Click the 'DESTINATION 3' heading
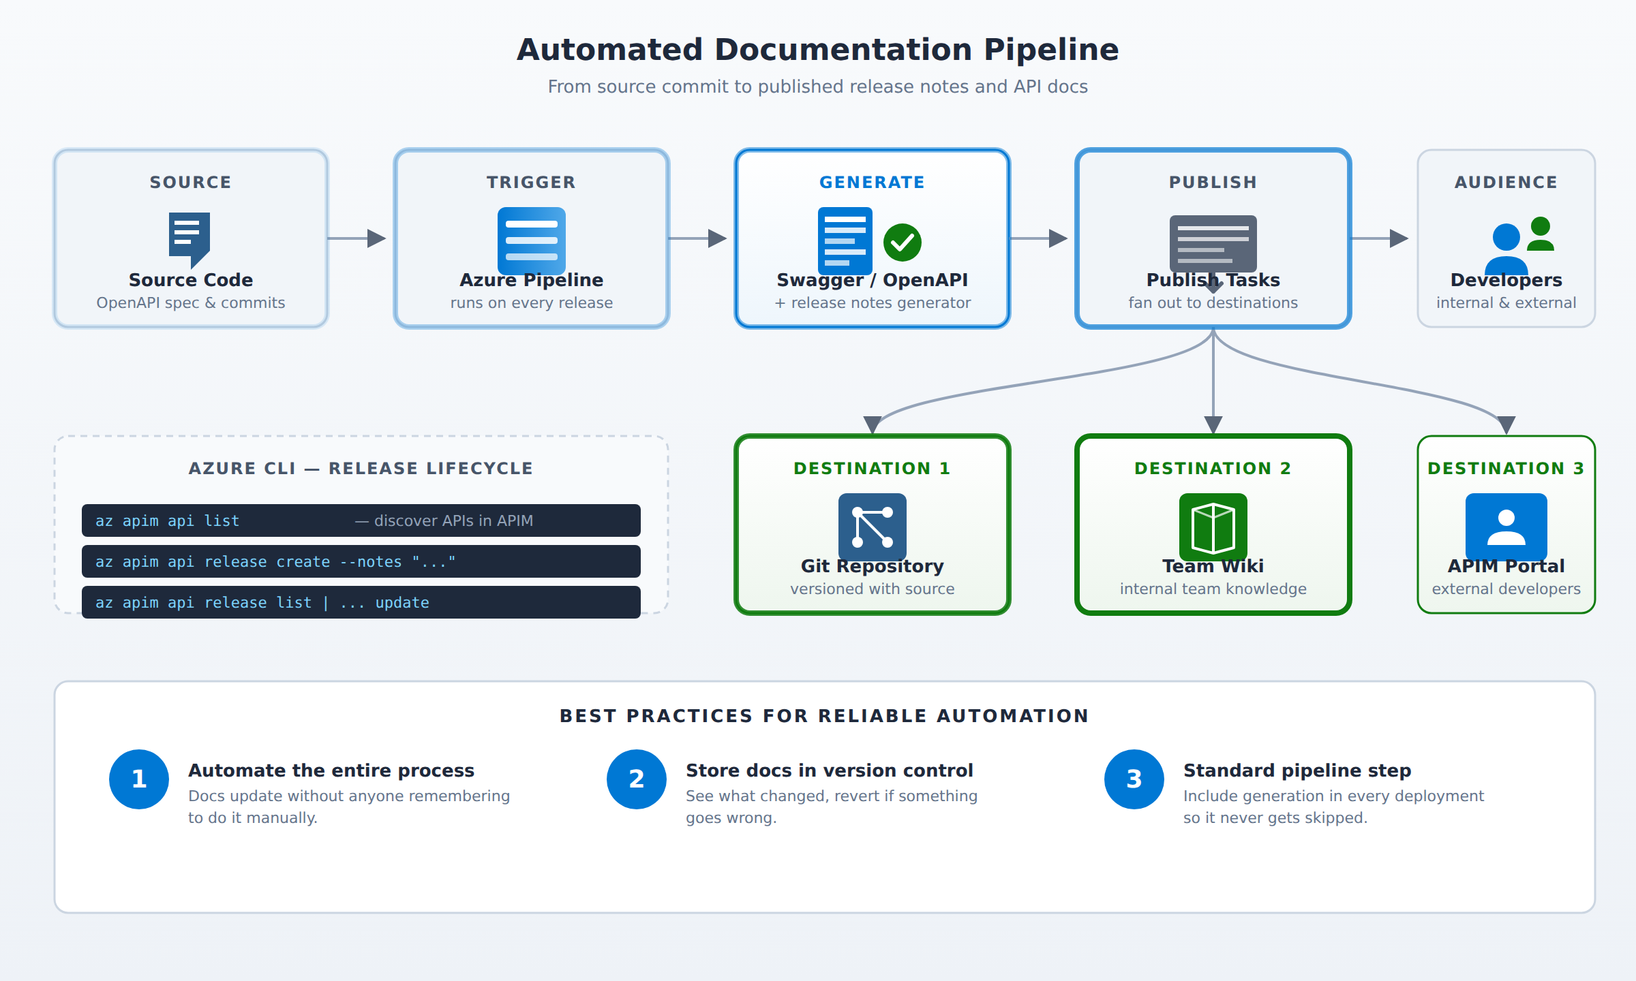The width and height of the screenshot is (1636, 981). [1506, 468]
